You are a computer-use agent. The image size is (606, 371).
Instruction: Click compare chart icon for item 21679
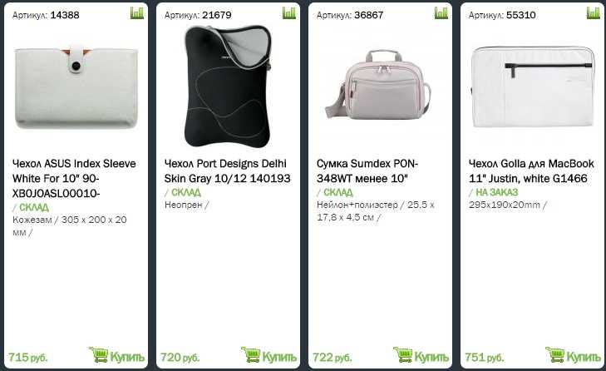coord(289,13)
